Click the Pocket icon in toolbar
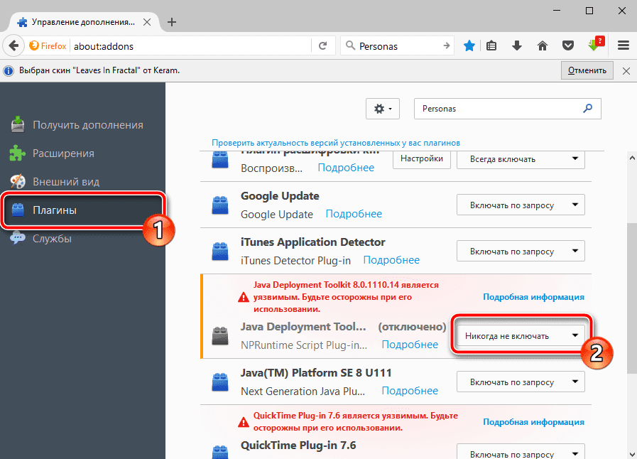Screen dimensions: 637x459 pyautogui.click(x=568, y=45)
